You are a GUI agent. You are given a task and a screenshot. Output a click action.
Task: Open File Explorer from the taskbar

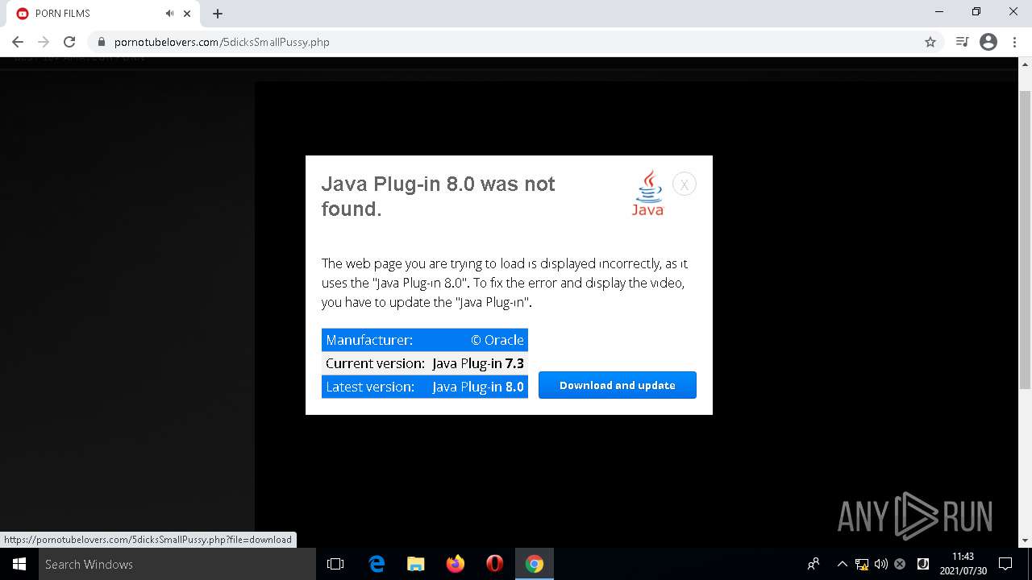coord(416,564)
